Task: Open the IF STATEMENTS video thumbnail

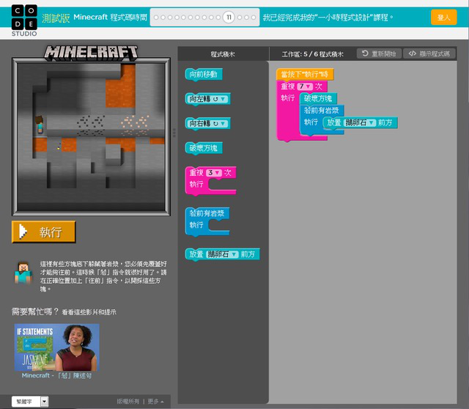Action: (x=57, y=347)
